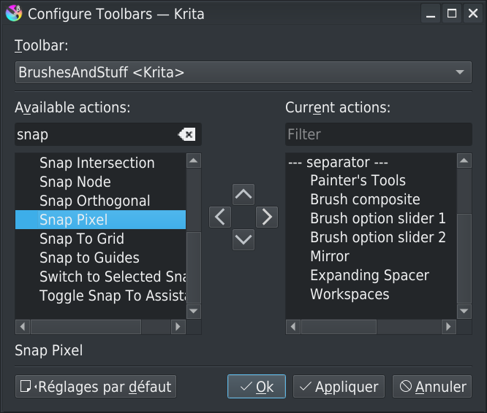Viewport: 487px width, 413px height.
Task: Click the move action down arrow button
Action: coord(243,239)
